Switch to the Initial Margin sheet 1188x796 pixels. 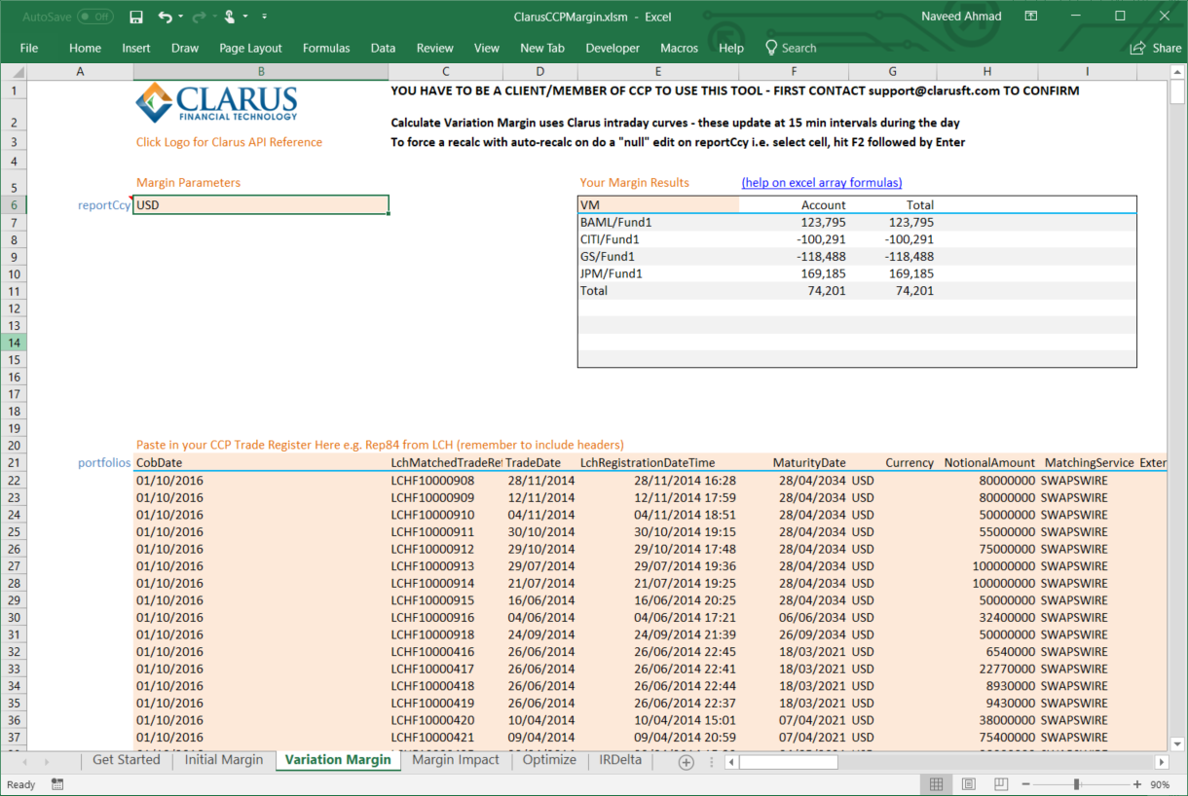(224, 760)
